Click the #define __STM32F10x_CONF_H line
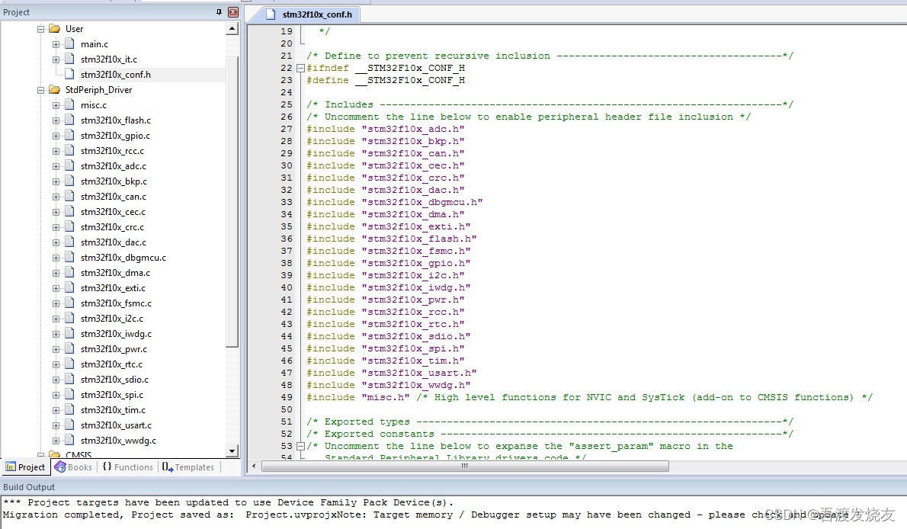 (x=385, y=81)
